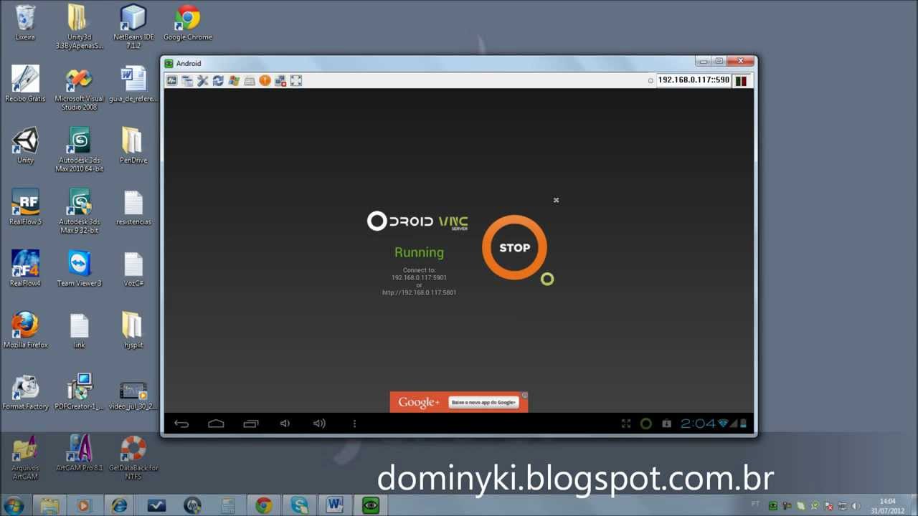Image resolution: width=918 pixels, height=516 pixels.
Task: Select the VozC# file icon
Action: [133, 269]
